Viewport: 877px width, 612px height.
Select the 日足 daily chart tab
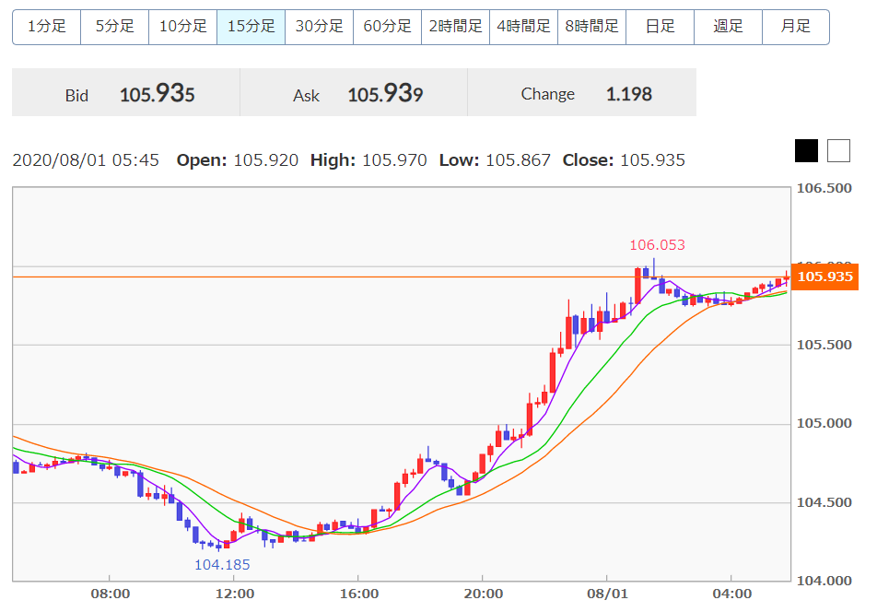pyautogui.click(x=660, y=27)
